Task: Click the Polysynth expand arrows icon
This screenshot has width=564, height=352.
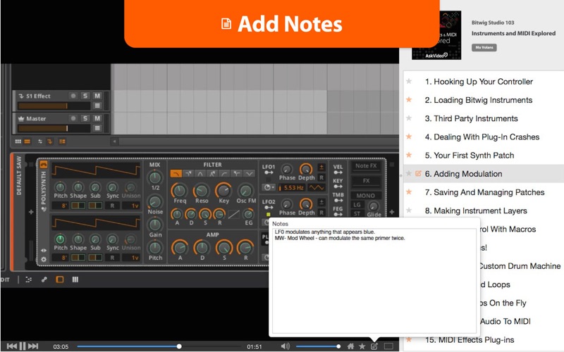Action: pyautogui.click(x=44, y=251)
